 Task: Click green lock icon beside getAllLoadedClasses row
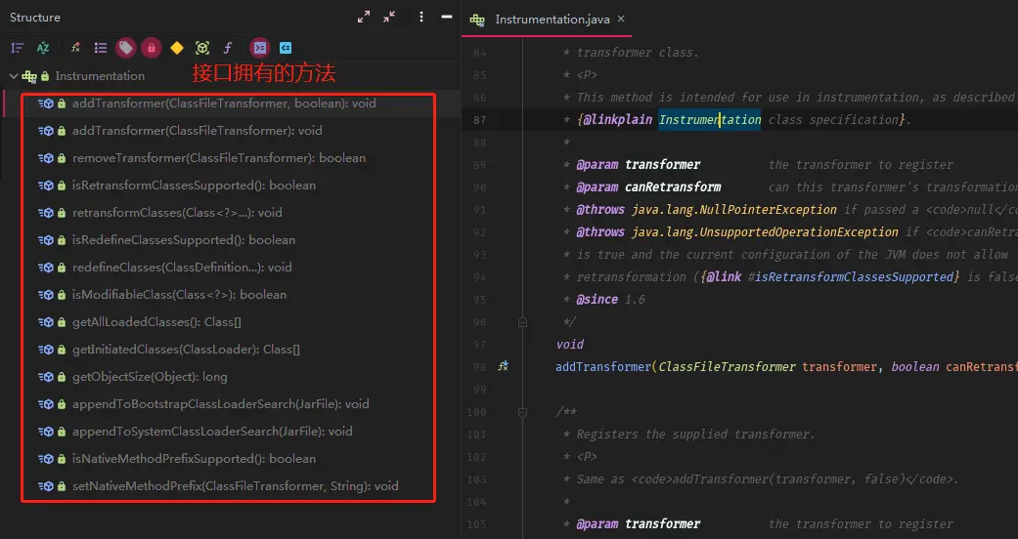point(62,321)
